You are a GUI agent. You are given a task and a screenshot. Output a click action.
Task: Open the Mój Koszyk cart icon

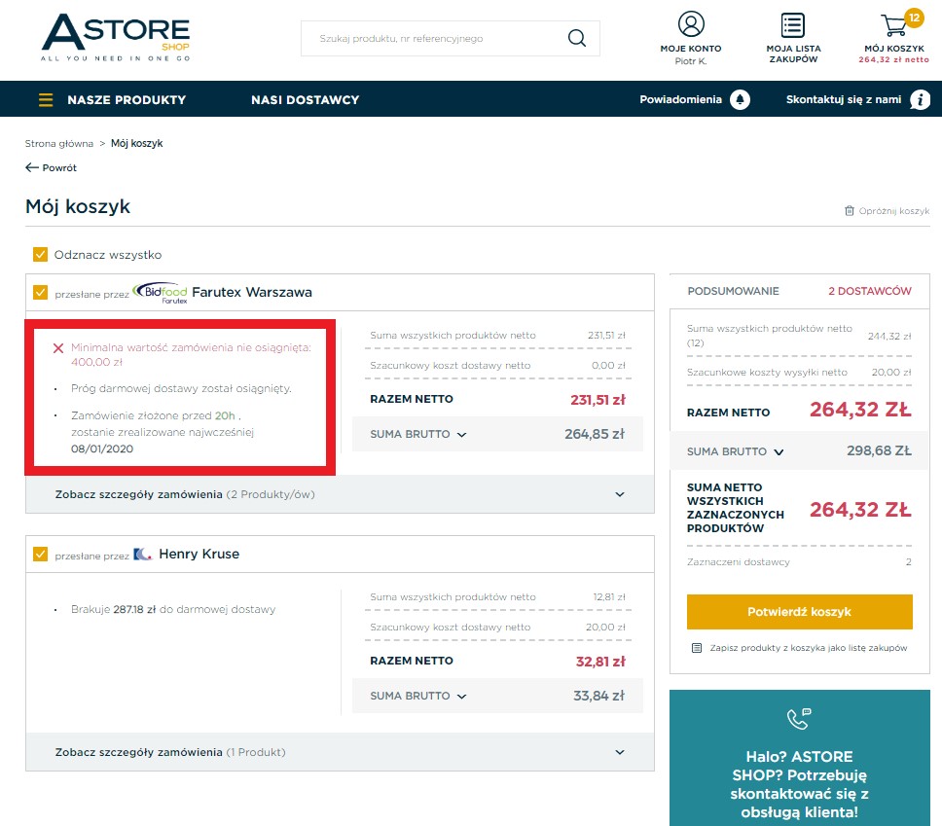(x=894, y=24)
